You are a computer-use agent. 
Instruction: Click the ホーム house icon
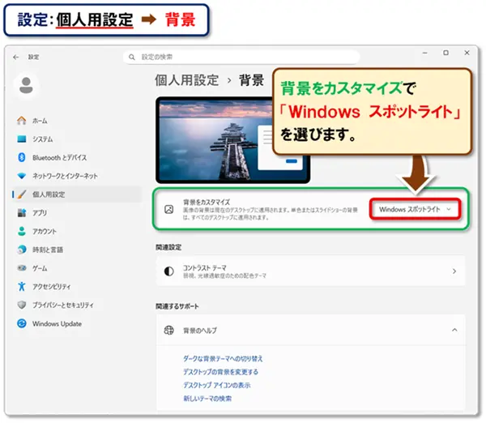tap(22, 120)
